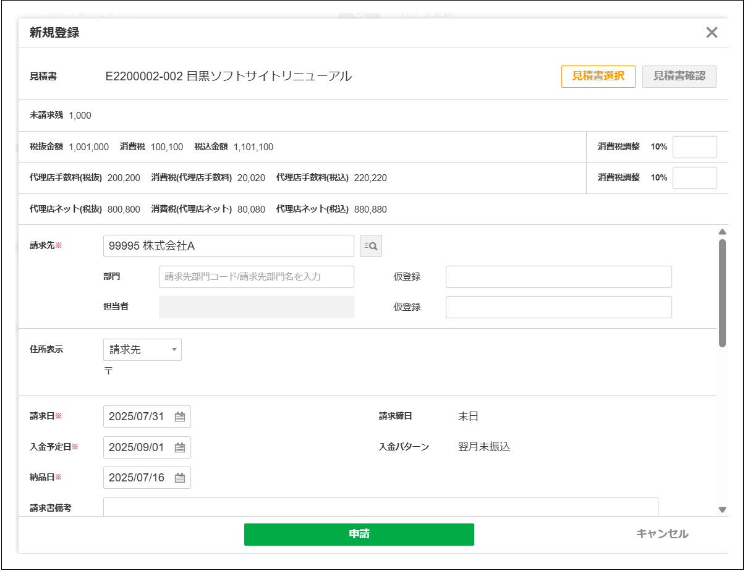This screenshot has height=571, width=745.
Task: Click the 部門 input field
Action: pos(256,277)
